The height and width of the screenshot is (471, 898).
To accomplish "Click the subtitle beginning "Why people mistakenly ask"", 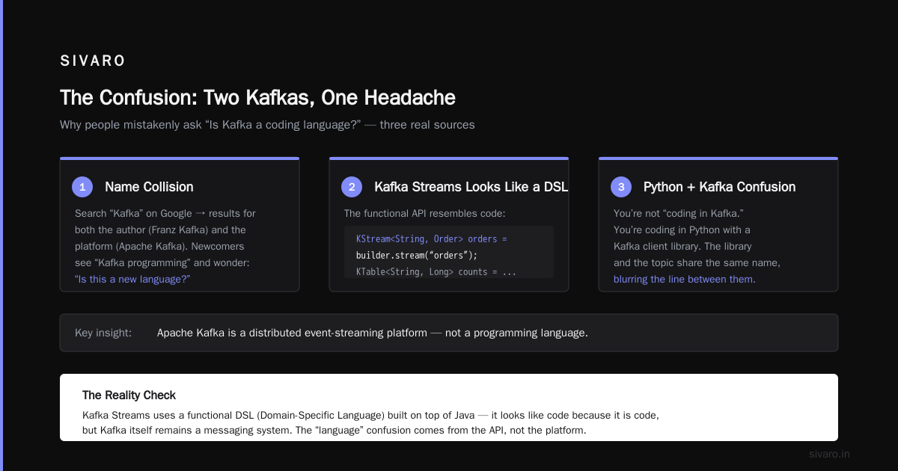I will pos(267,125).
